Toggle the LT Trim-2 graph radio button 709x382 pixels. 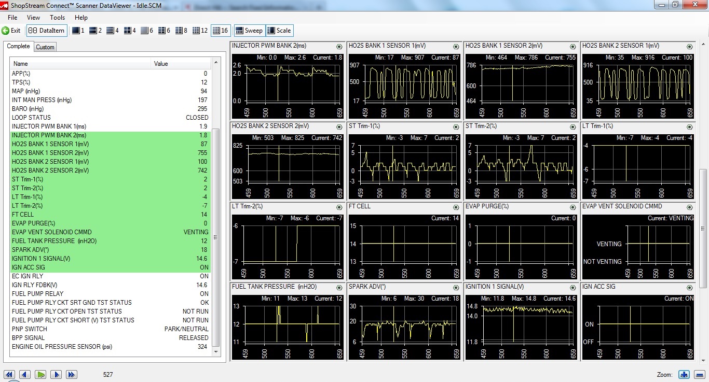(339, 207)
